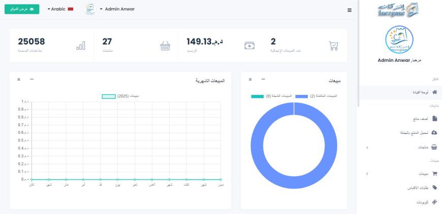Click the quote requests tag icon
The width and height of the screenshot is (442, 214).
[x=434, y=187]
